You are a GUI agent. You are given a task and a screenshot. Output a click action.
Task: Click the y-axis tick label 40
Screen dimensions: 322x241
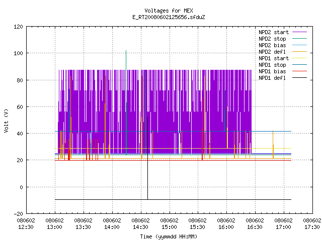[x=20, y=134]
